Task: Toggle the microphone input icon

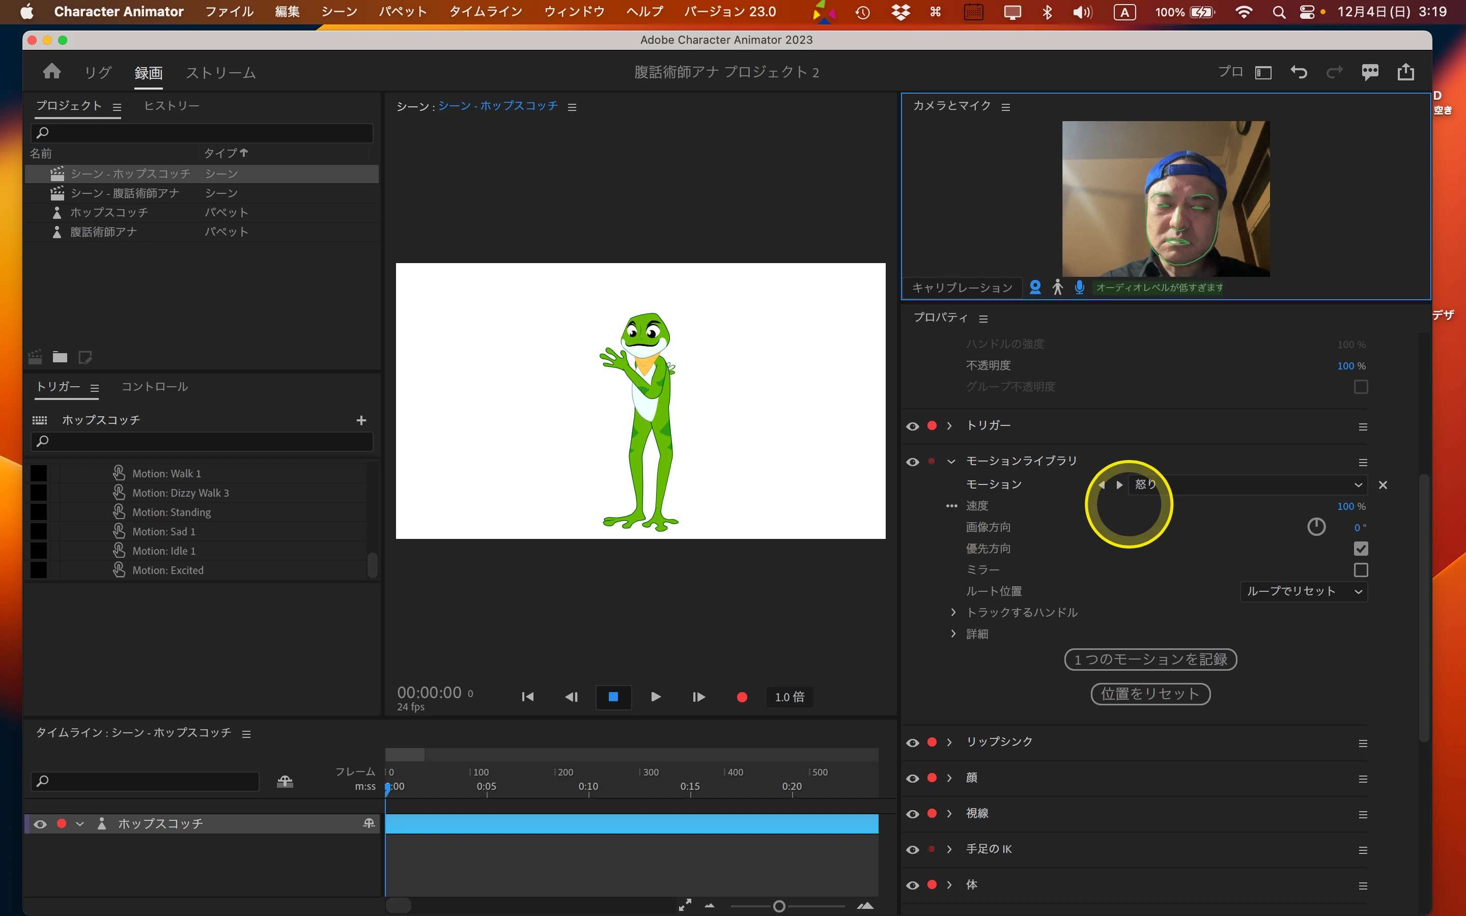Action: coord(1079,287)
